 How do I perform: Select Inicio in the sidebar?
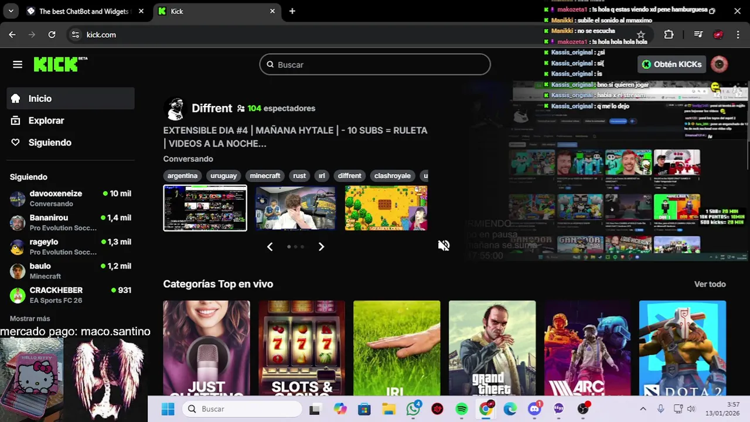[x=70, y=98]
